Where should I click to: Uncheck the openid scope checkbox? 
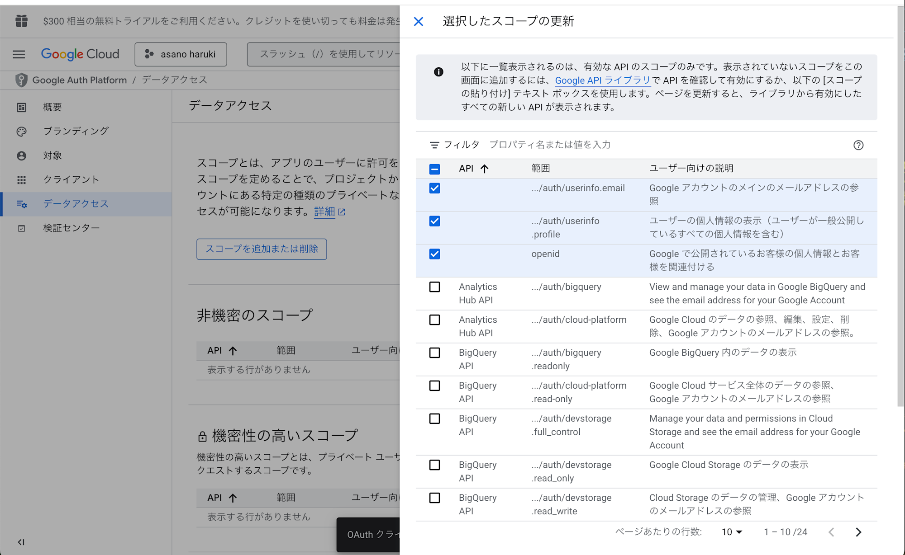point(434,254)
